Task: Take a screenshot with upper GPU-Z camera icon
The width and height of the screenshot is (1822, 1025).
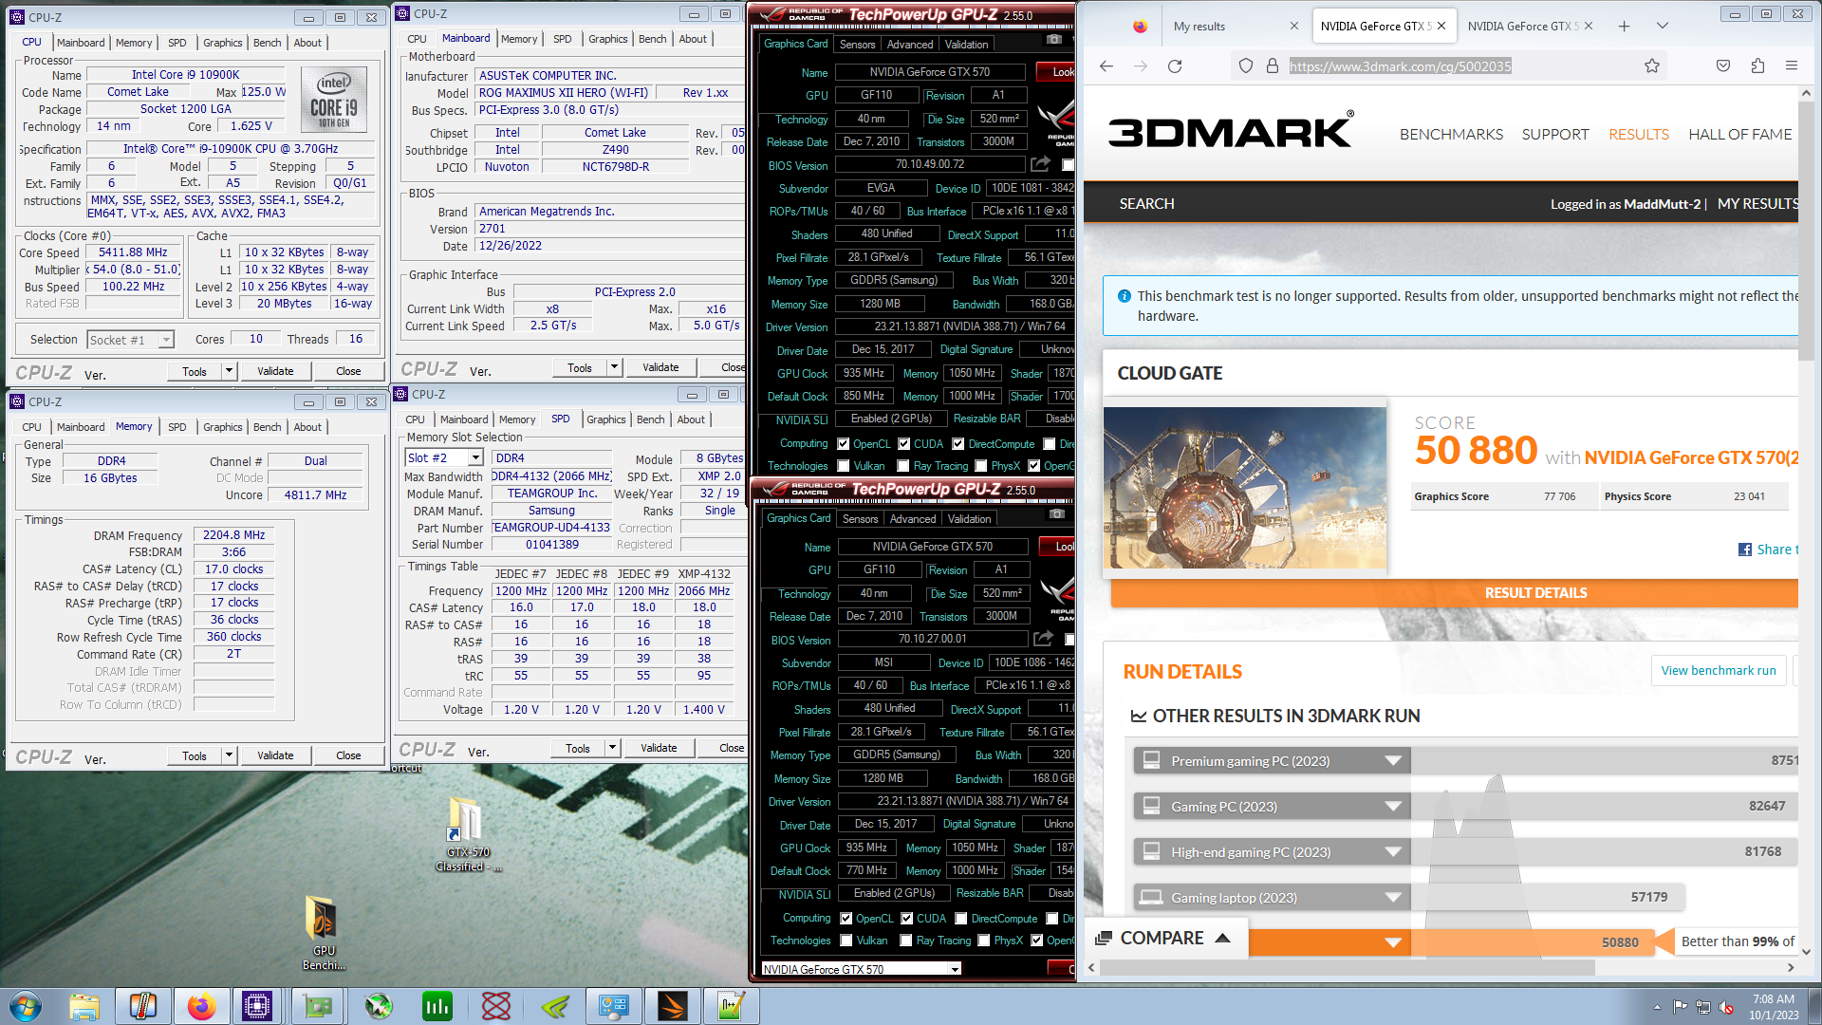Action: pos(1053,40)
